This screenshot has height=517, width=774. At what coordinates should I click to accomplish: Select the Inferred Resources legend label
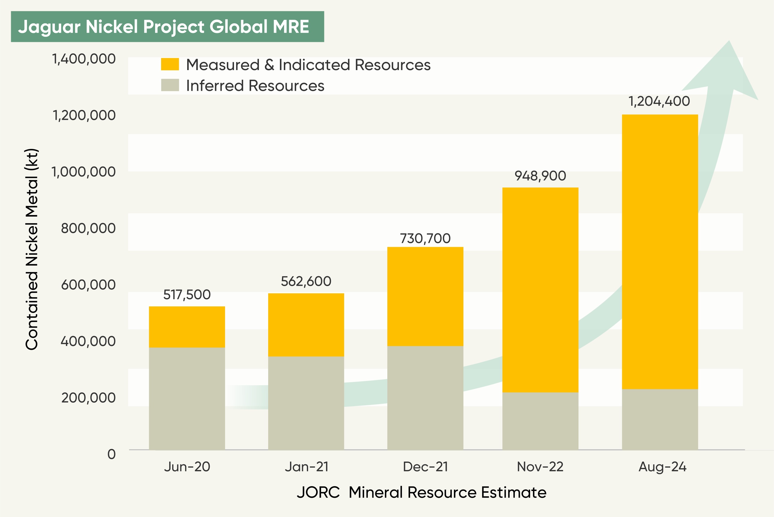pyautogui.click(x=255, y=86)
